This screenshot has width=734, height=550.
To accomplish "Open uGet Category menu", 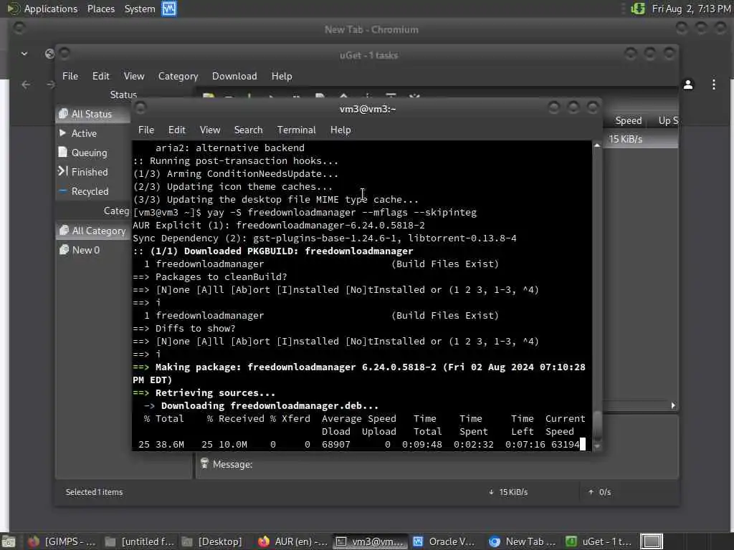I will (178, 76).
